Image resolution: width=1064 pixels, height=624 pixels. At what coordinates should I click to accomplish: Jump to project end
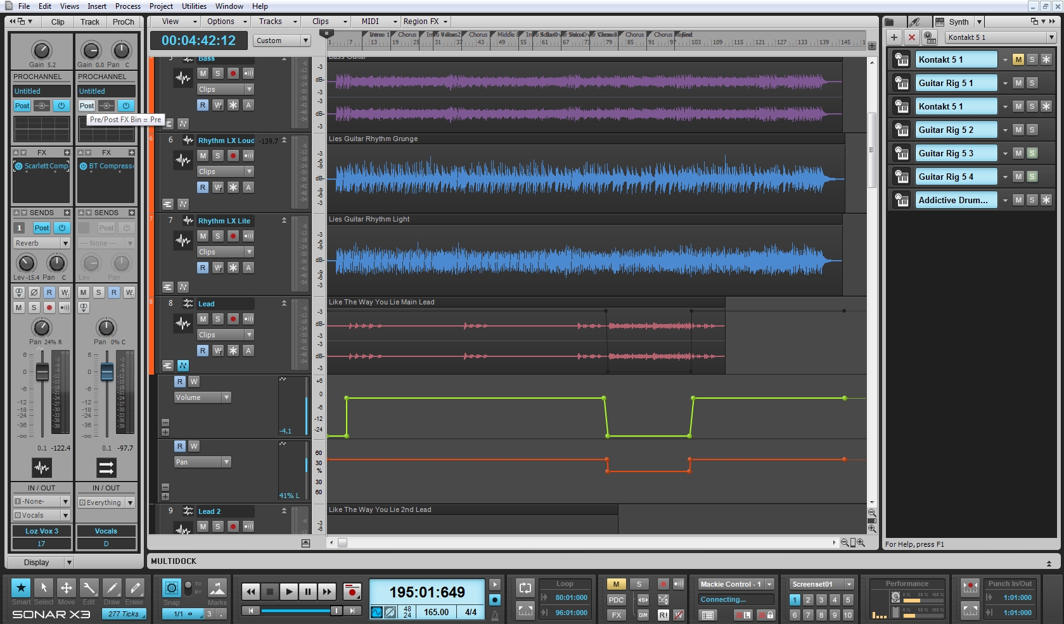[x=352, y=611]
